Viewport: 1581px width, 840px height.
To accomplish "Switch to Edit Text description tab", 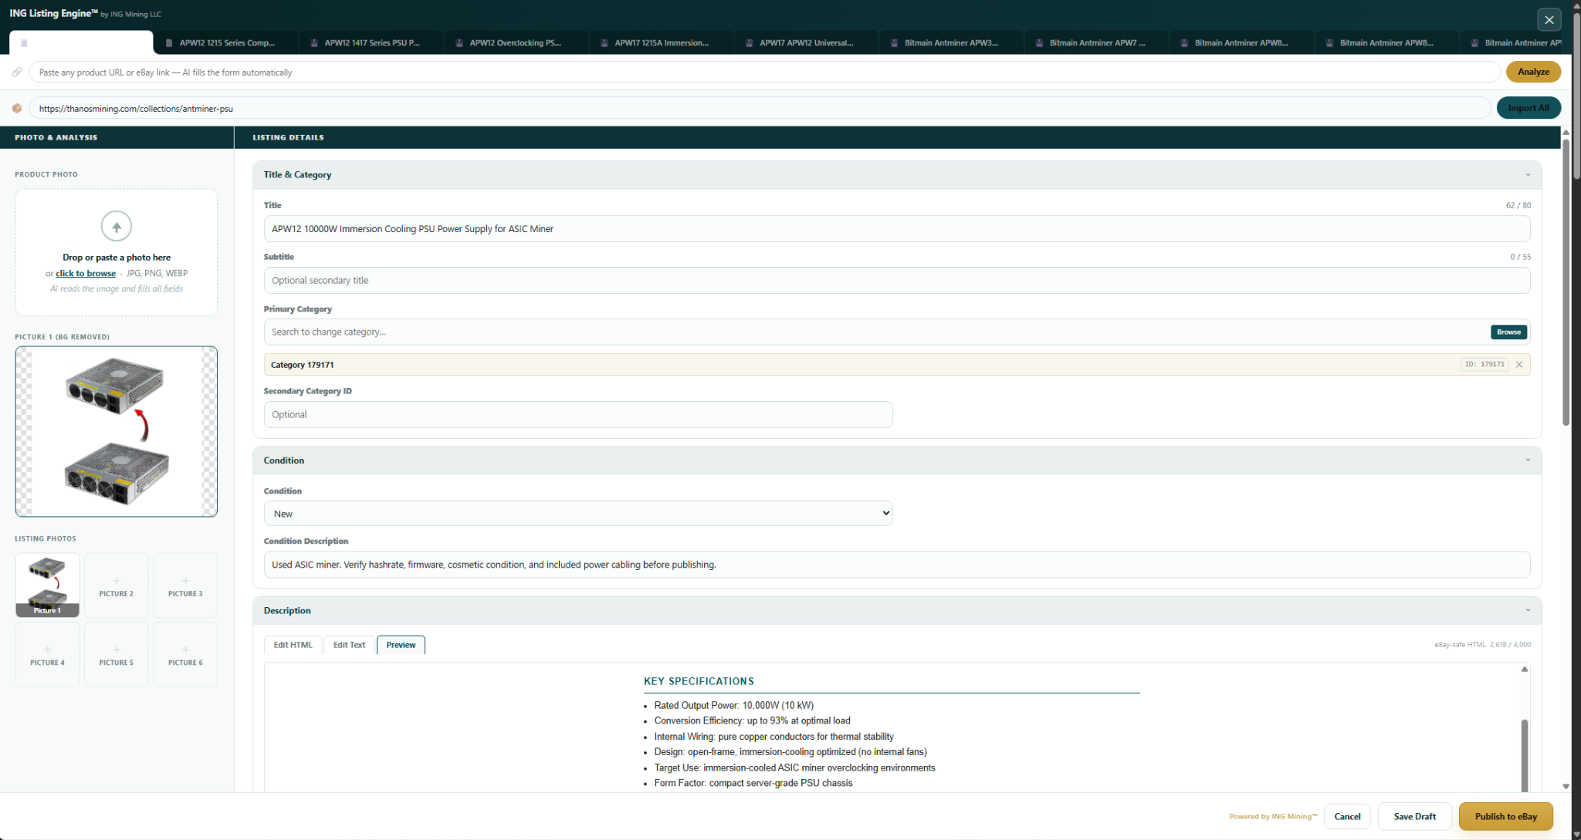I will tap(349, 645).
